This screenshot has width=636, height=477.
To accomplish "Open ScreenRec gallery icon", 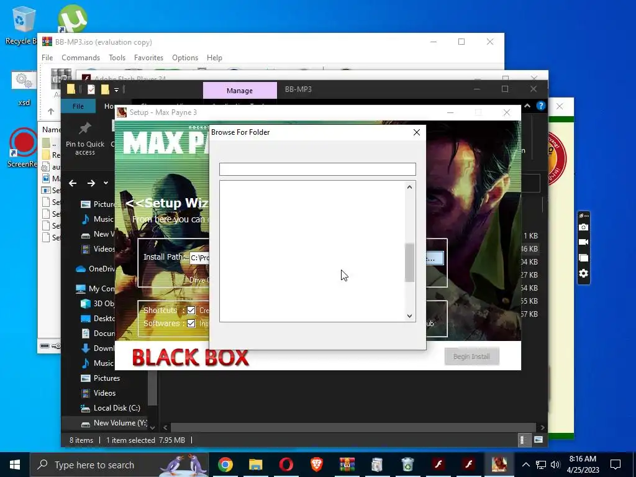I will pyautogui.click(x=583, y=258).
